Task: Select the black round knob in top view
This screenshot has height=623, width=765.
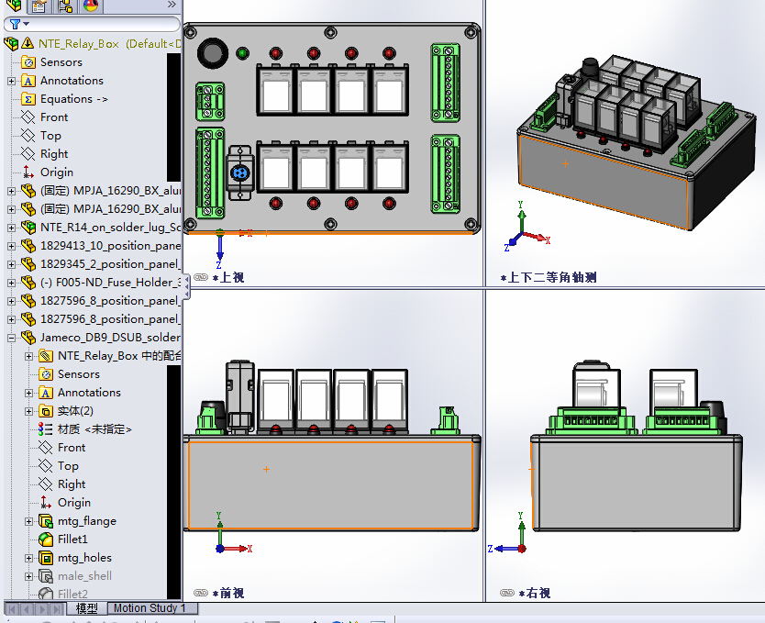Action: [x=213, y=52]
